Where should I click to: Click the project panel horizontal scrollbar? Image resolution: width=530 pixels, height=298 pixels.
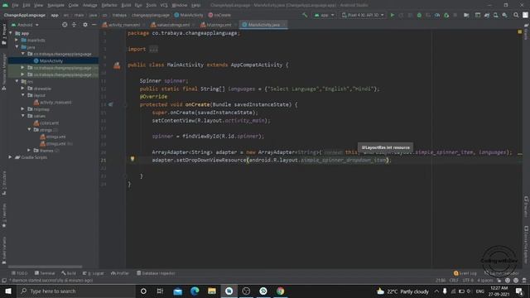coord(45,267)
